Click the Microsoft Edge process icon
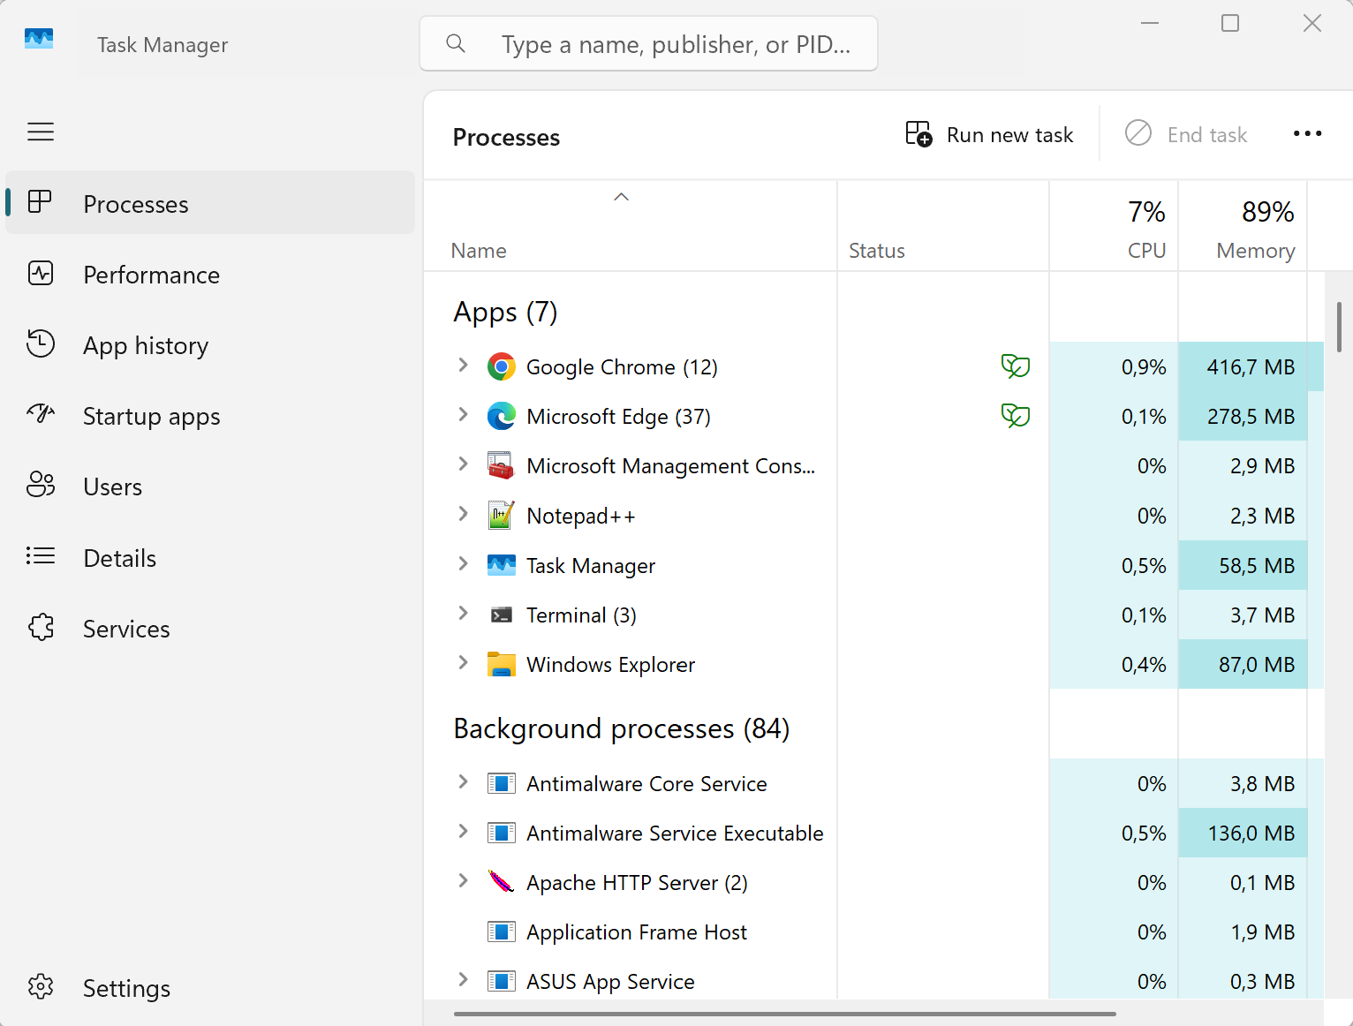This screenshot has width=1353, height=1026. click(501, 416)
